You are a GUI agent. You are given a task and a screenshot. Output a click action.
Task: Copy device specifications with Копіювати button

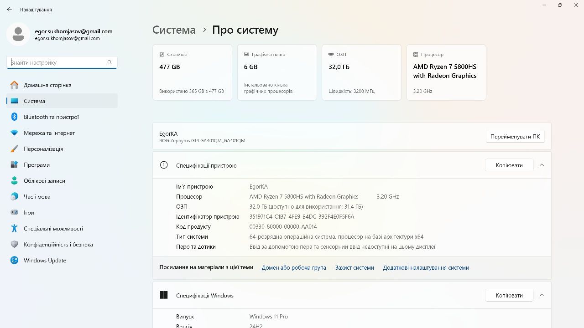coord(509,165)
